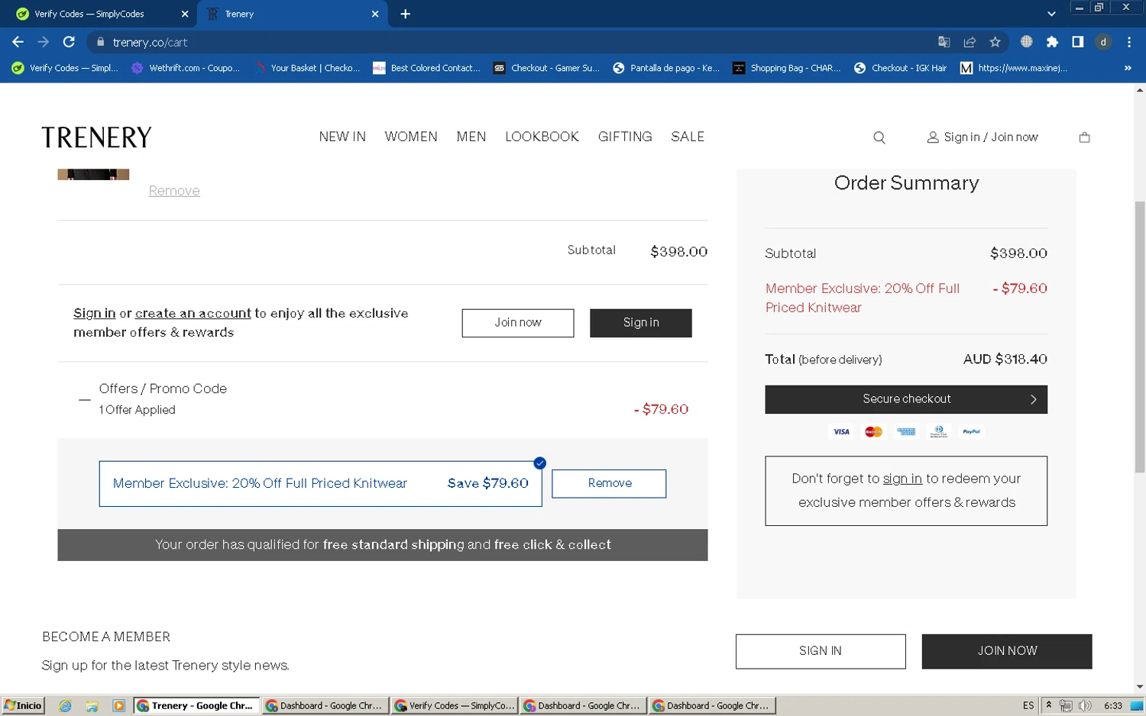Collapse the Offers / Promo Code section
This screenshot has height=716, width=1146.
pos(85,399)
